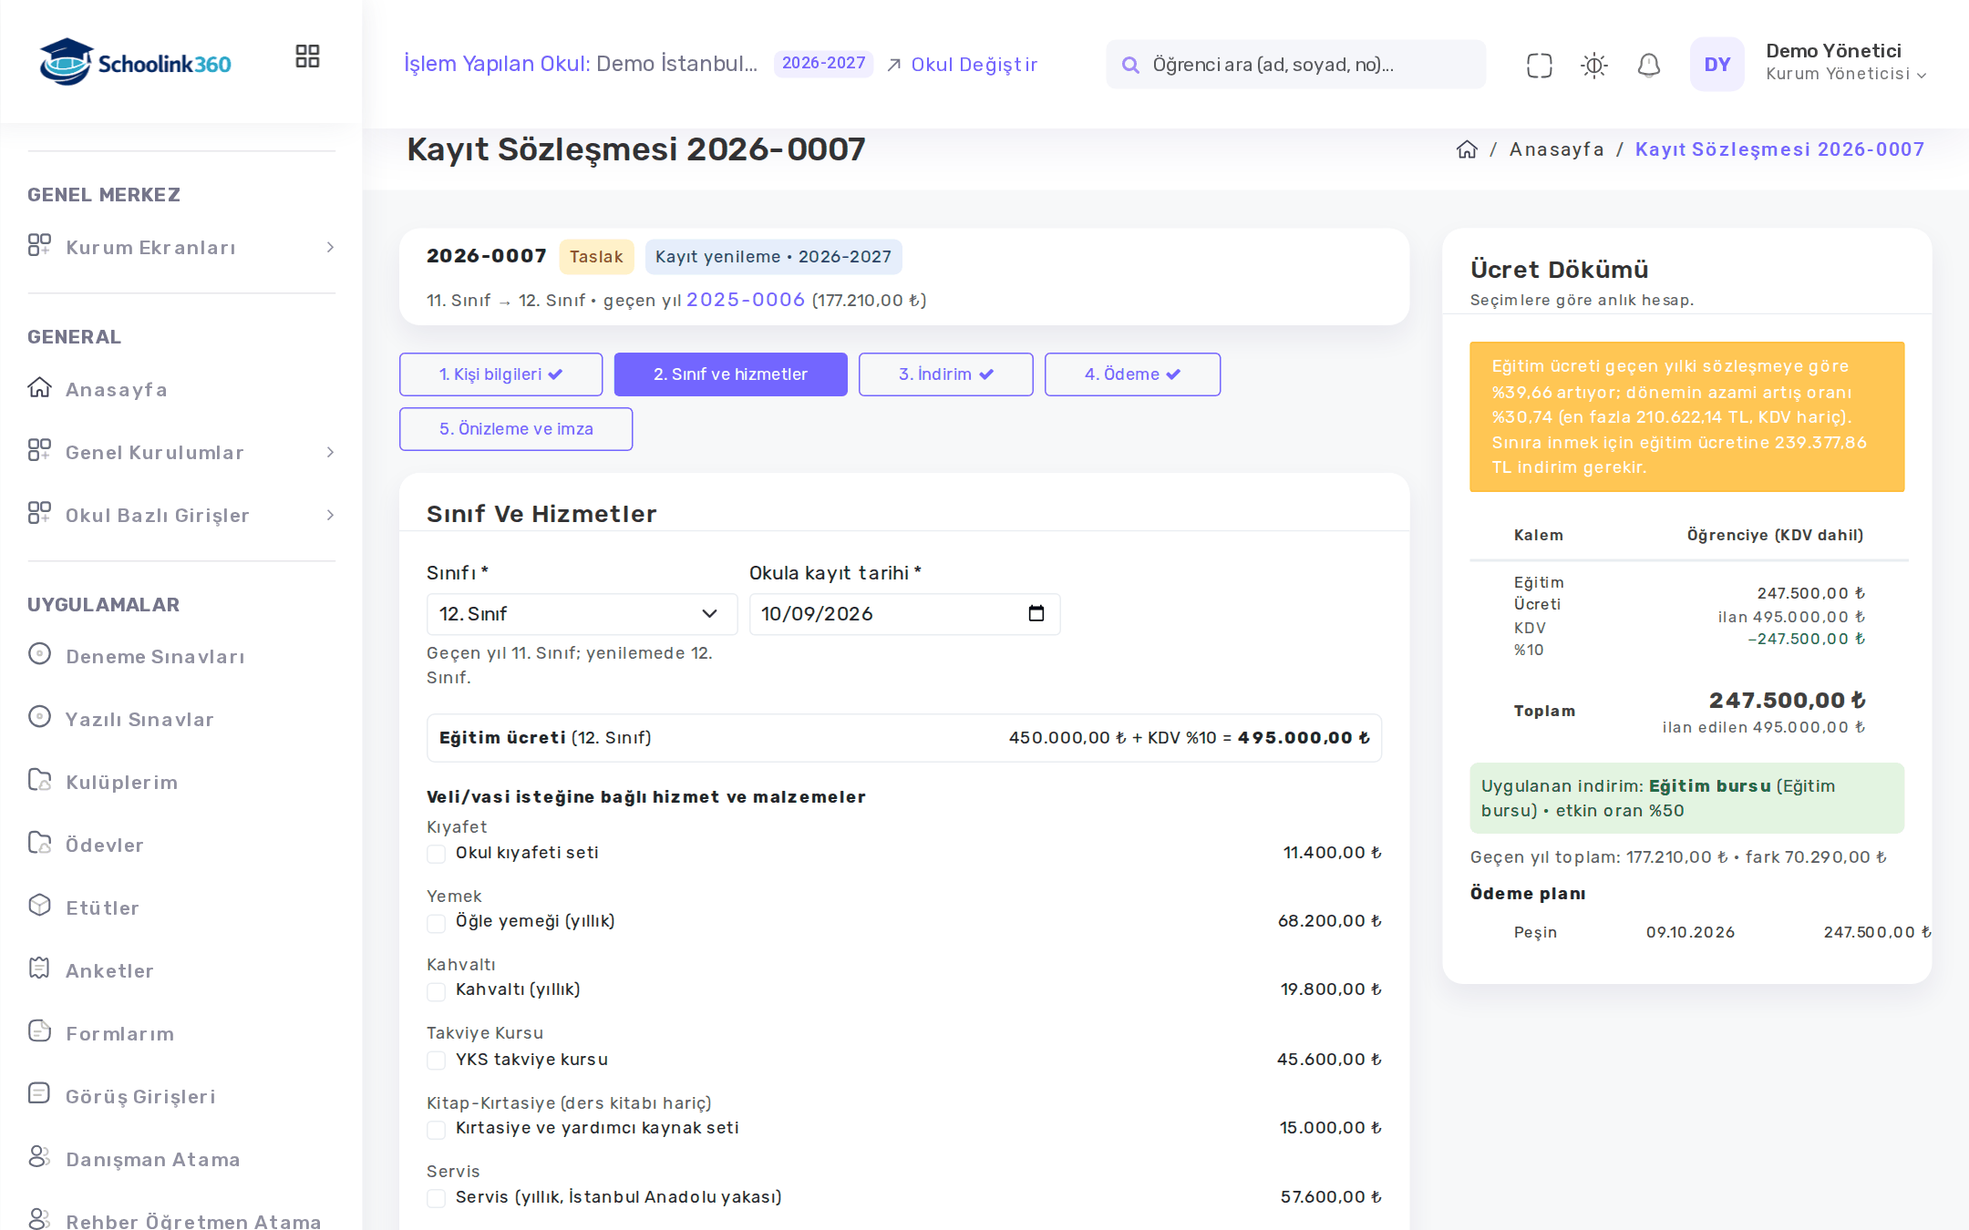Click the Formlarım sidebar icon
This screenshot has width=1969, height=1230.
(39, 1030)
